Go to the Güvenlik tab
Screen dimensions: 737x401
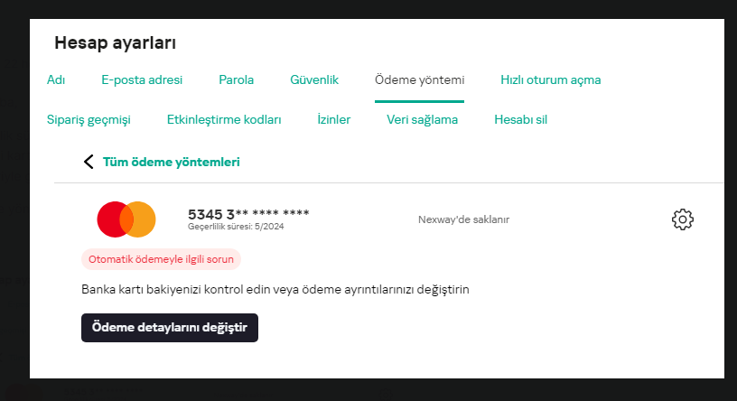point(314,79)
